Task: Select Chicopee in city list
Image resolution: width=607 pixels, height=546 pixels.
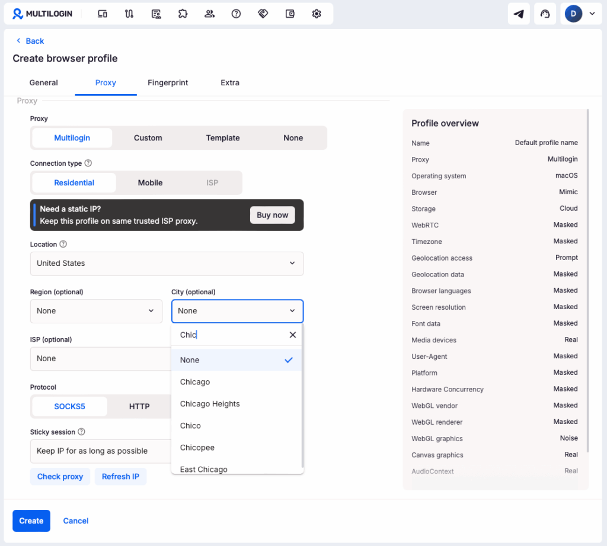Action: [x=236, y=447]
